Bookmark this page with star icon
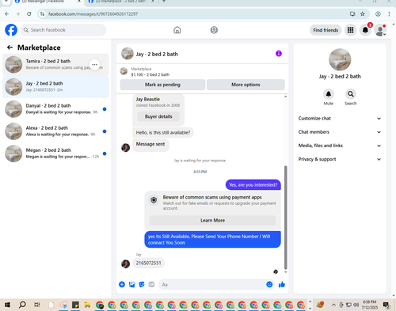396x311 pixels. point(363,14)
